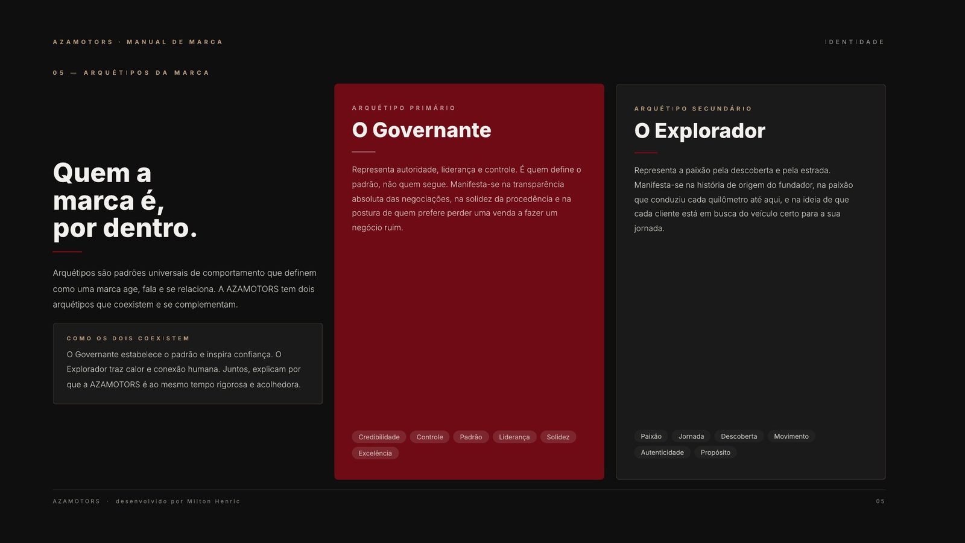
Task: Click footer credit desenvolvido por Milton Henric
Action: pyautogui.click(x=178, y=501)
